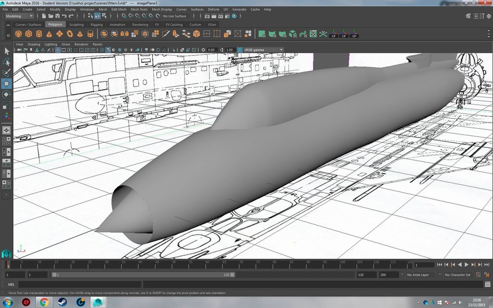Click the polygon cylinder shelf icon
493x308 pixels.
tap(39, 34)
